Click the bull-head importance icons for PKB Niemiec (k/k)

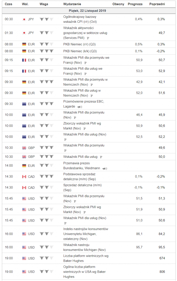click(46, 51)
